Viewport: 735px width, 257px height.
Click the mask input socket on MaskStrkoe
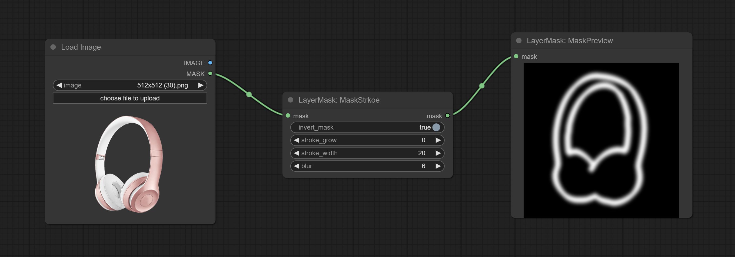288,116
